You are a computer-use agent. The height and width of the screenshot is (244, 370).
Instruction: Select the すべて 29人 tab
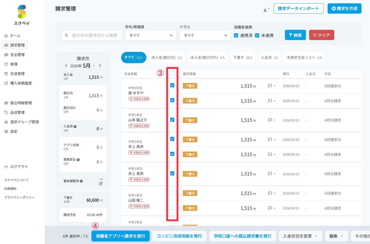134,58
